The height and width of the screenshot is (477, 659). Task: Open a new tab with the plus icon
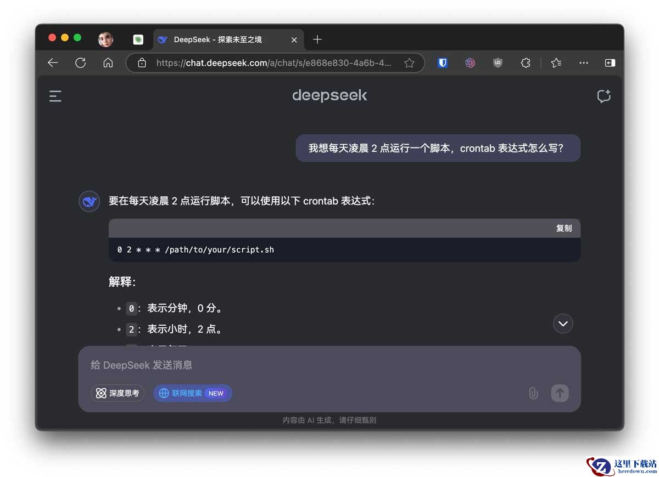click(x=317, y=39)
